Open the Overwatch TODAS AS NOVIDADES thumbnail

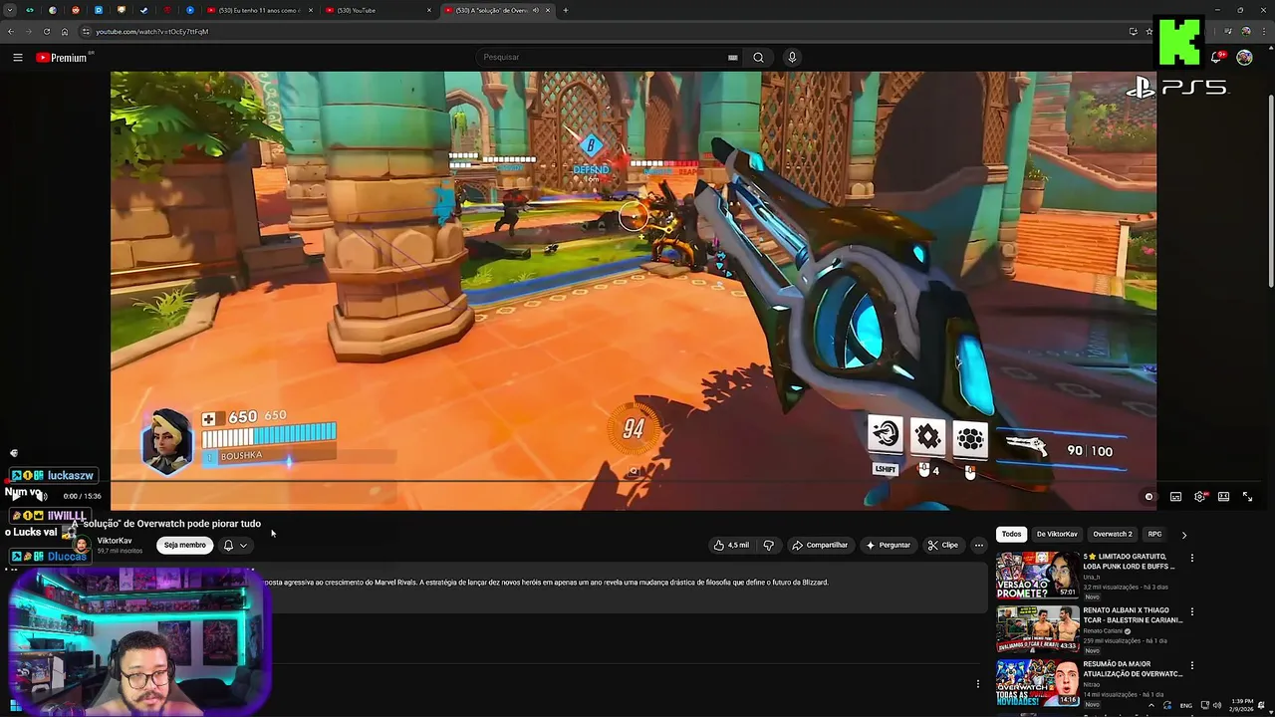click(1037, 682)
